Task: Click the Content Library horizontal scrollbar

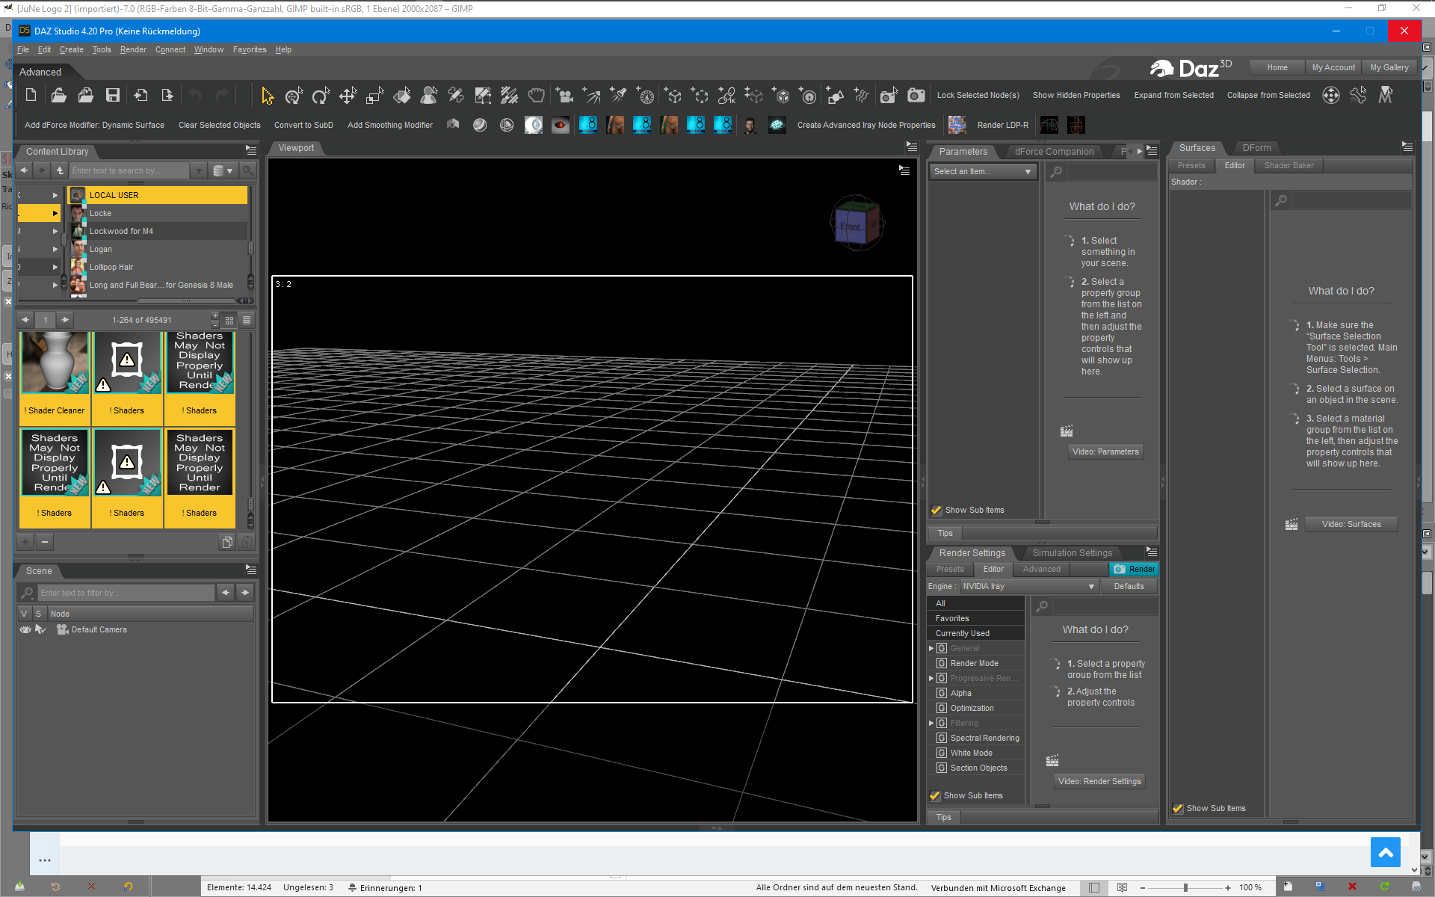Action: [x=187, y=300]
